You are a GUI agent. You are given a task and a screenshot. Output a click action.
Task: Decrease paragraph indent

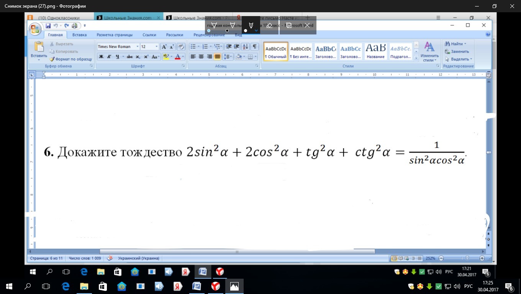pyautogui.click(x=229, y=47)
